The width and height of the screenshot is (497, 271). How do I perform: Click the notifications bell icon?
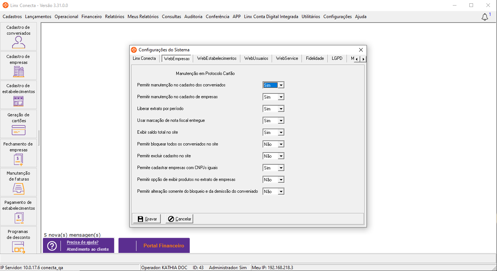(485, 17)
